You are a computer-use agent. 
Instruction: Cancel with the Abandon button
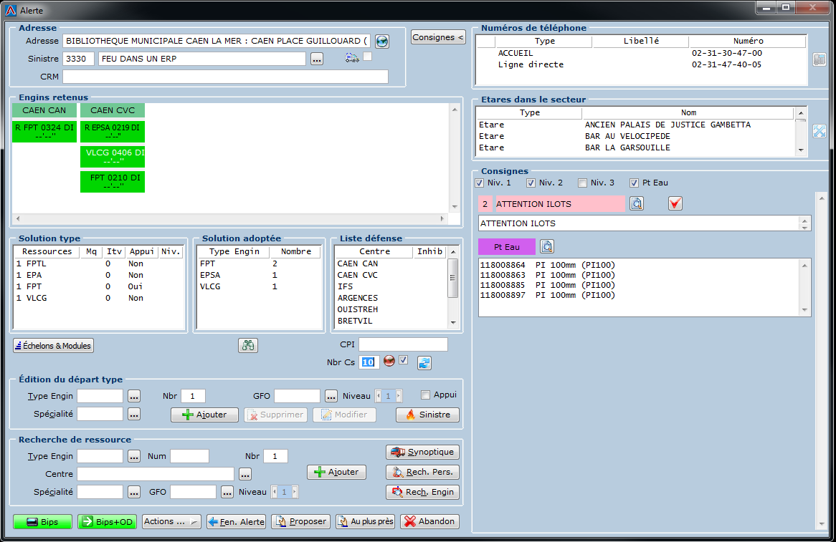coord(429,522)
